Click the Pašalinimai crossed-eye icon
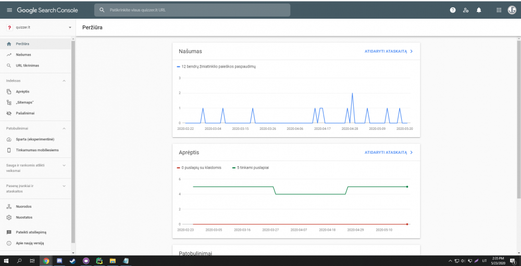Viewport: 521px width, 266px height. (x=9, y=113)
